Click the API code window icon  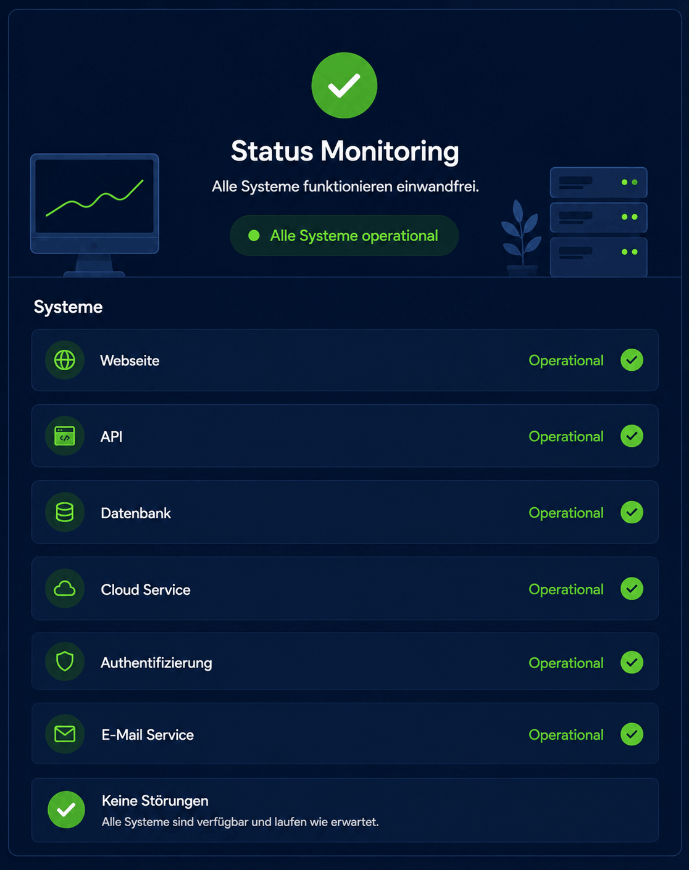[x=65, y=436]
